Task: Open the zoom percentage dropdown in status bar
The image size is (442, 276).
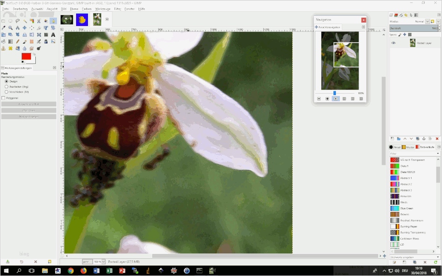Action: click(x=103, y=262)
